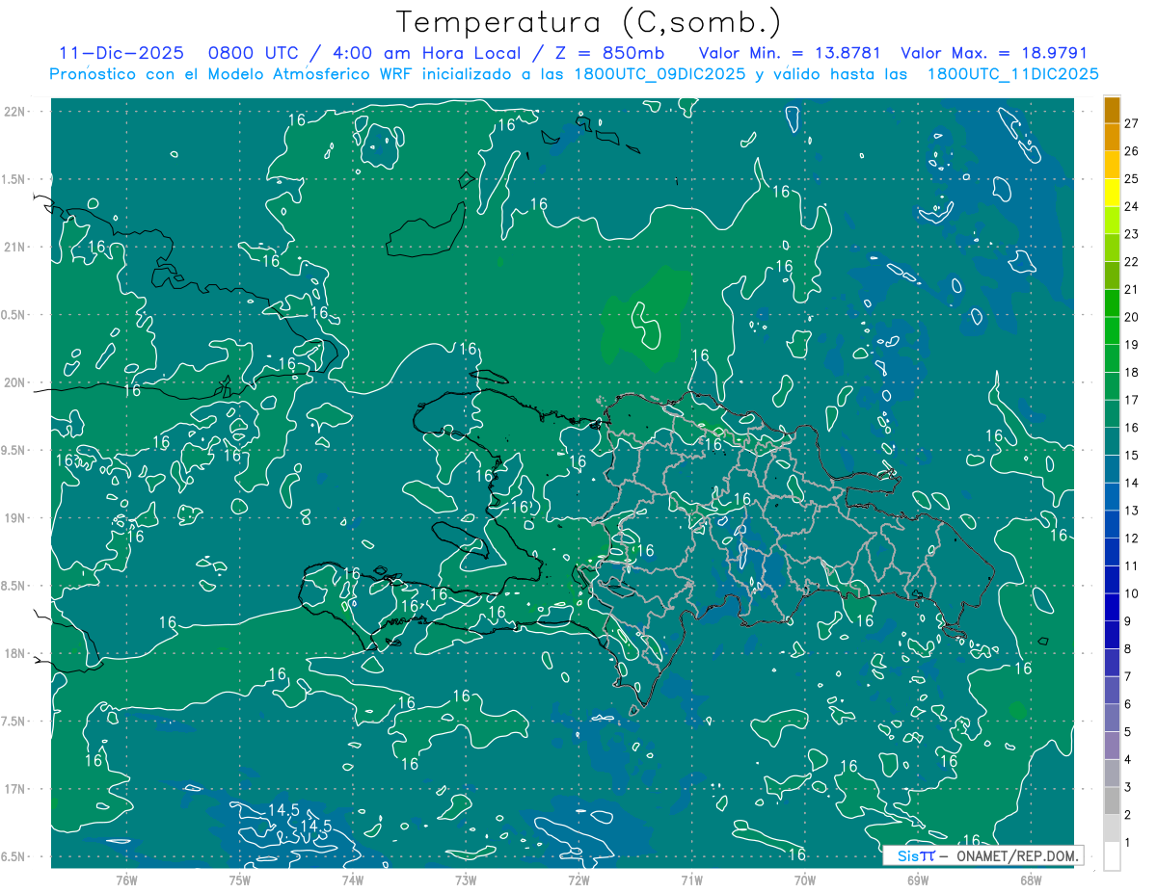1157x893 pixels.
Task: Click "Valor Min. = 13.8781" text
Action: [790, 53]
